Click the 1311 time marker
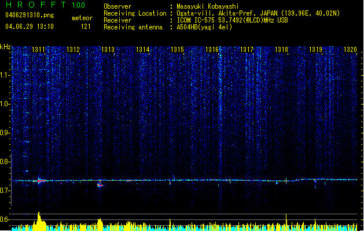 coord(38,50)
